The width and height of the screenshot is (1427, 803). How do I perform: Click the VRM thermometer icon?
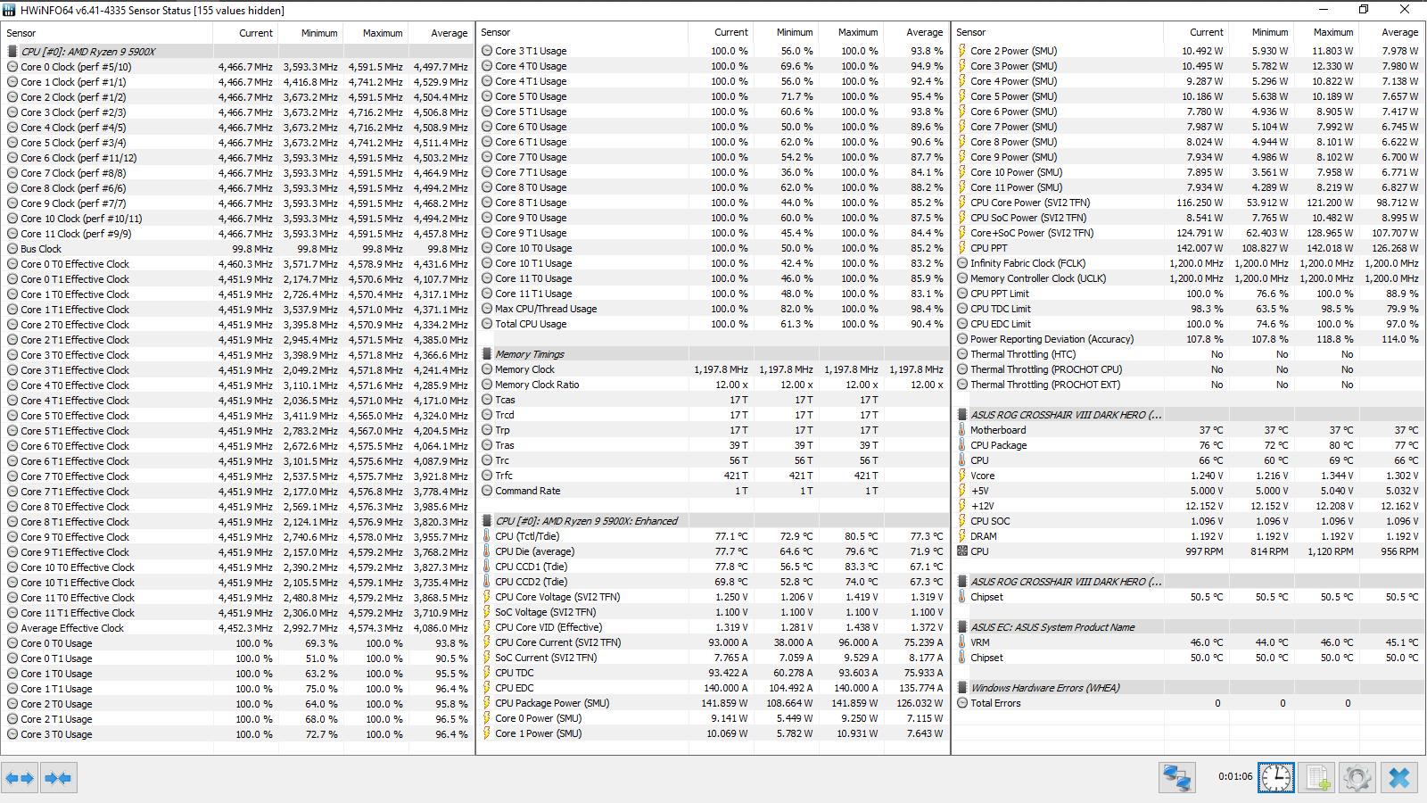961,642
